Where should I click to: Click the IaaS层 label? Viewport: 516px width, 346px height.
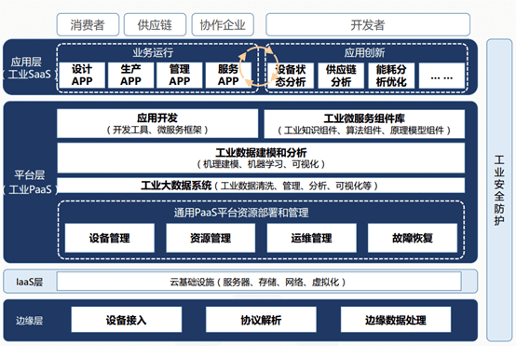[x=29, y=282]
